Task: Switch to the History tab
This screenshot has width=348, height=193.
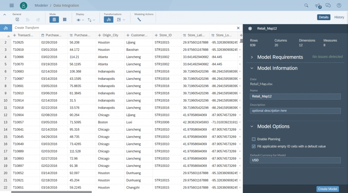Action: (x=339, y=17)
